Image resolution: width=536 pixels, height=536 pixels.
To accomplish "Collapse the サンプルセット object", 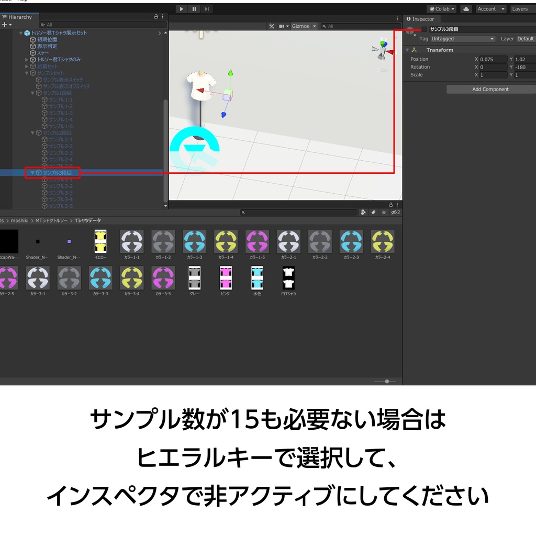I will 27,73.
